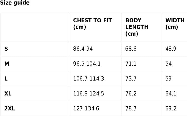
Task: Select the 96.5-104.1 chest measurement cell
Action: 87,64
